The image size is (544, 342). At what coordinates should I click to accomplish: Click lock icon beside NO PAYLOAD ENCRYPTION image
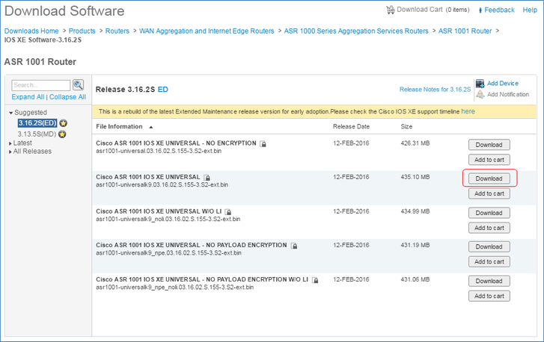point(294,246)
